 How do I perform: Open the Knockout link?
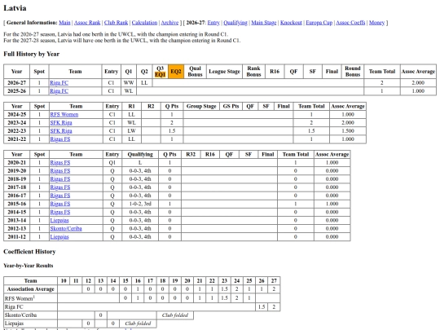[291, 23]
